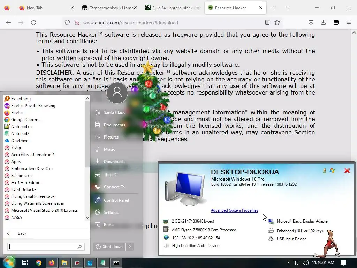Open the Santa Claus user folder

110,113
